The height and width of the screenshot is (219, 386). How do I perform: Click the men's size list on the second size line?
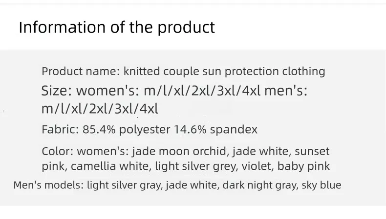(x=100, y=109)
